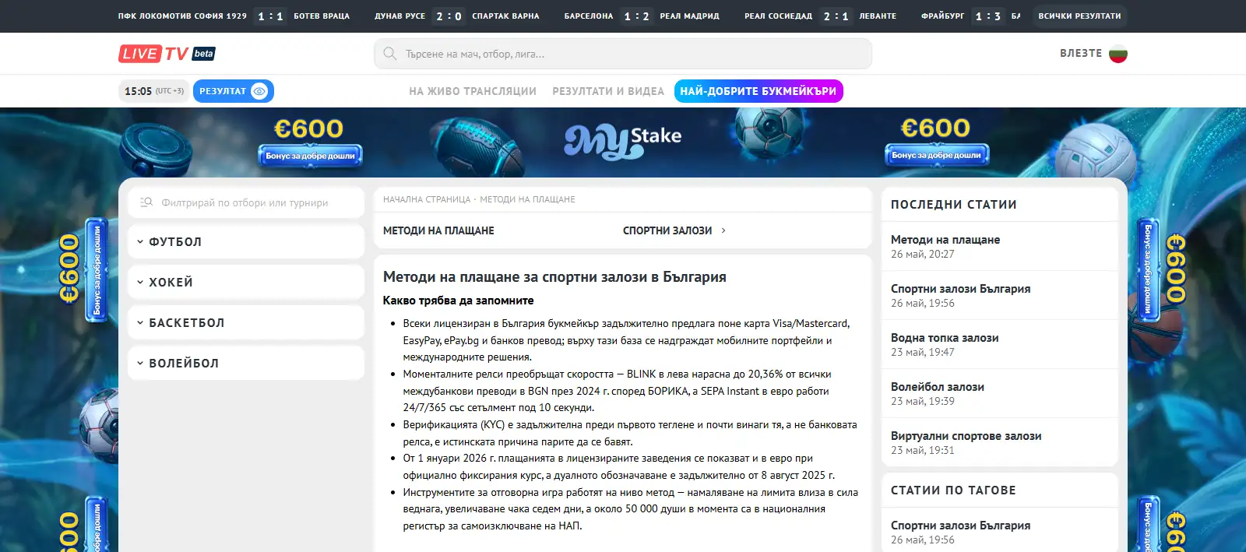The image size is (1246, 552).
Task: Click the article title Методи на плащане за спортни залози
Action: [x=554, y=277]
